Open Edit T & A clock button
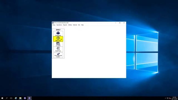Screen dimensions: 178x100 tap(58, 39)
